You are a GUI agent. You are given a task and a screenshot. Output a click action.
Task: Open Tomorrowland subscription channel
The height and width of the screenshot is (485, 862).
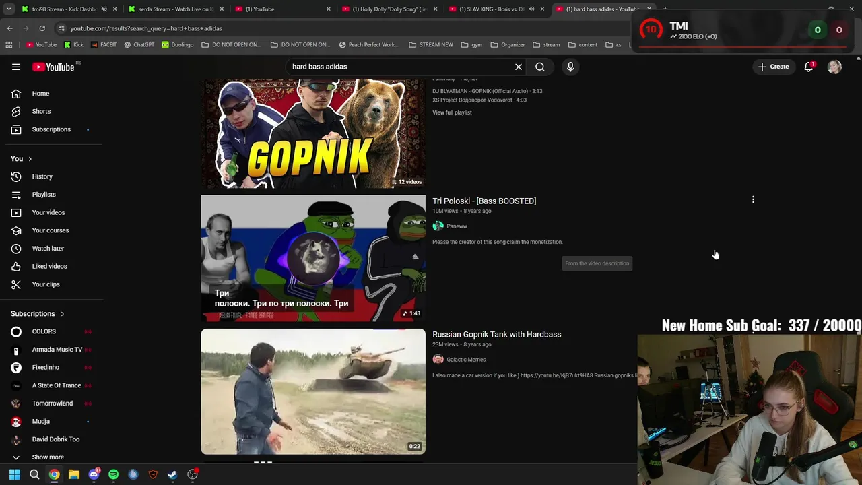click(54, 403)
